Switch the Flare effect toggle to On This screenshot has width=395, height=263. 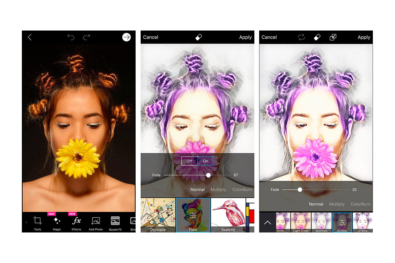(205, 161)
